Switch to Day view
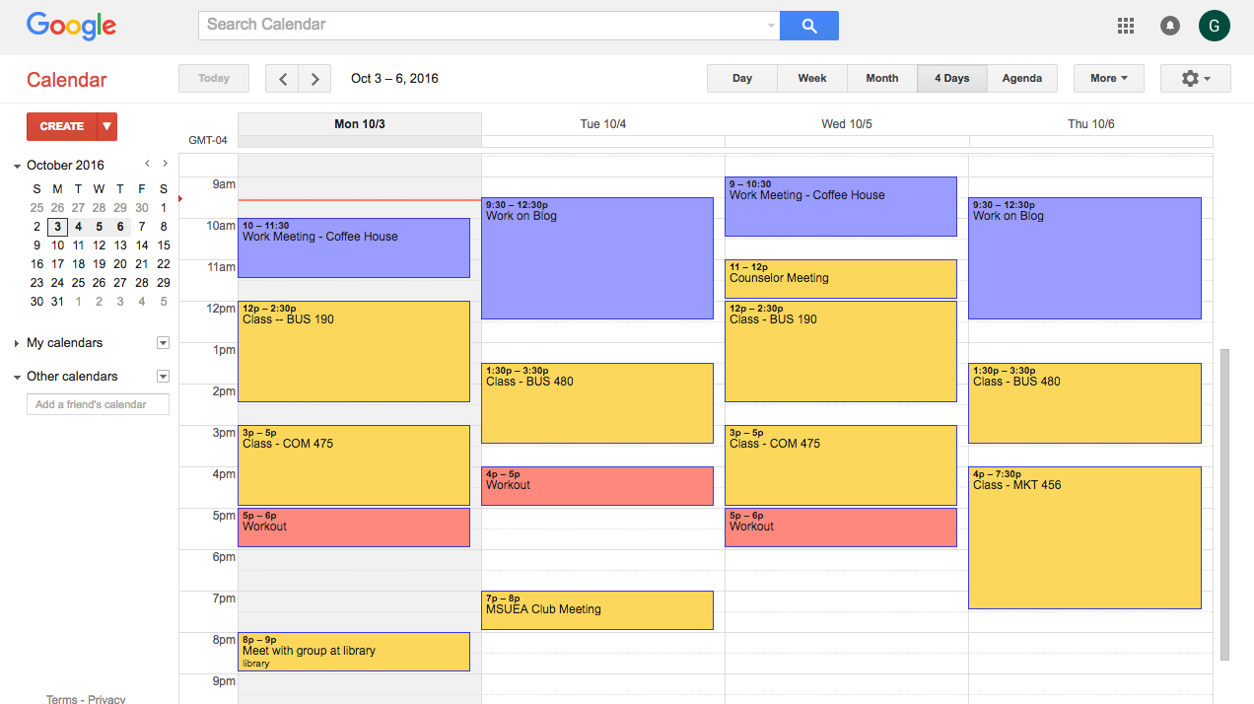Image resolution: width=1254 pixels, height=704 pixels. [742, 79]
